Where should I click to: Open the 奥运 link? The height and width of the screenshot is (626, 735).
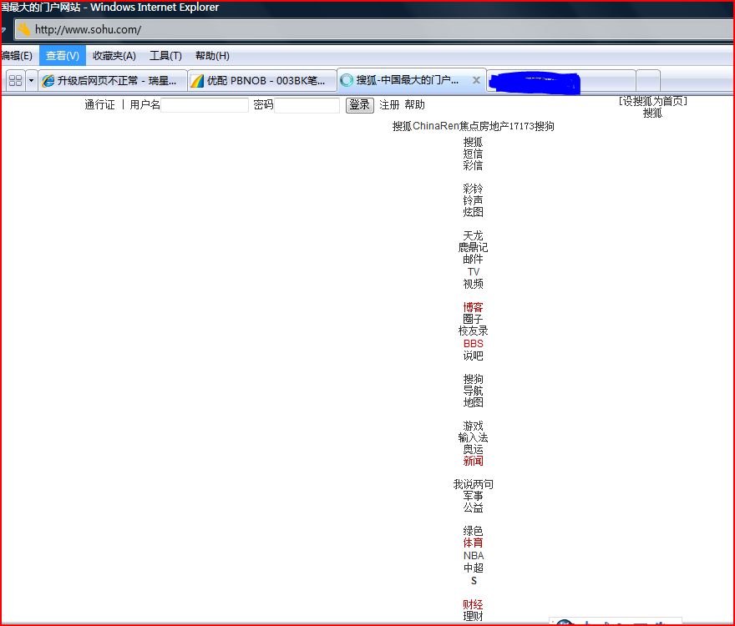(x=473, y=449)
